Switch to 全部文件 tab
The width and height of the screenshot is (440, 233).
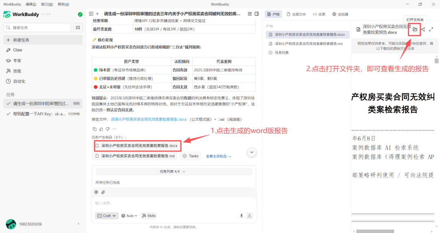pos(296,14)
